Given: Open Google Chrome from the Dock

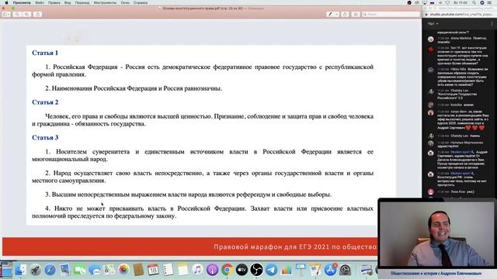Looking at the screenshot, I should point(227,270).
